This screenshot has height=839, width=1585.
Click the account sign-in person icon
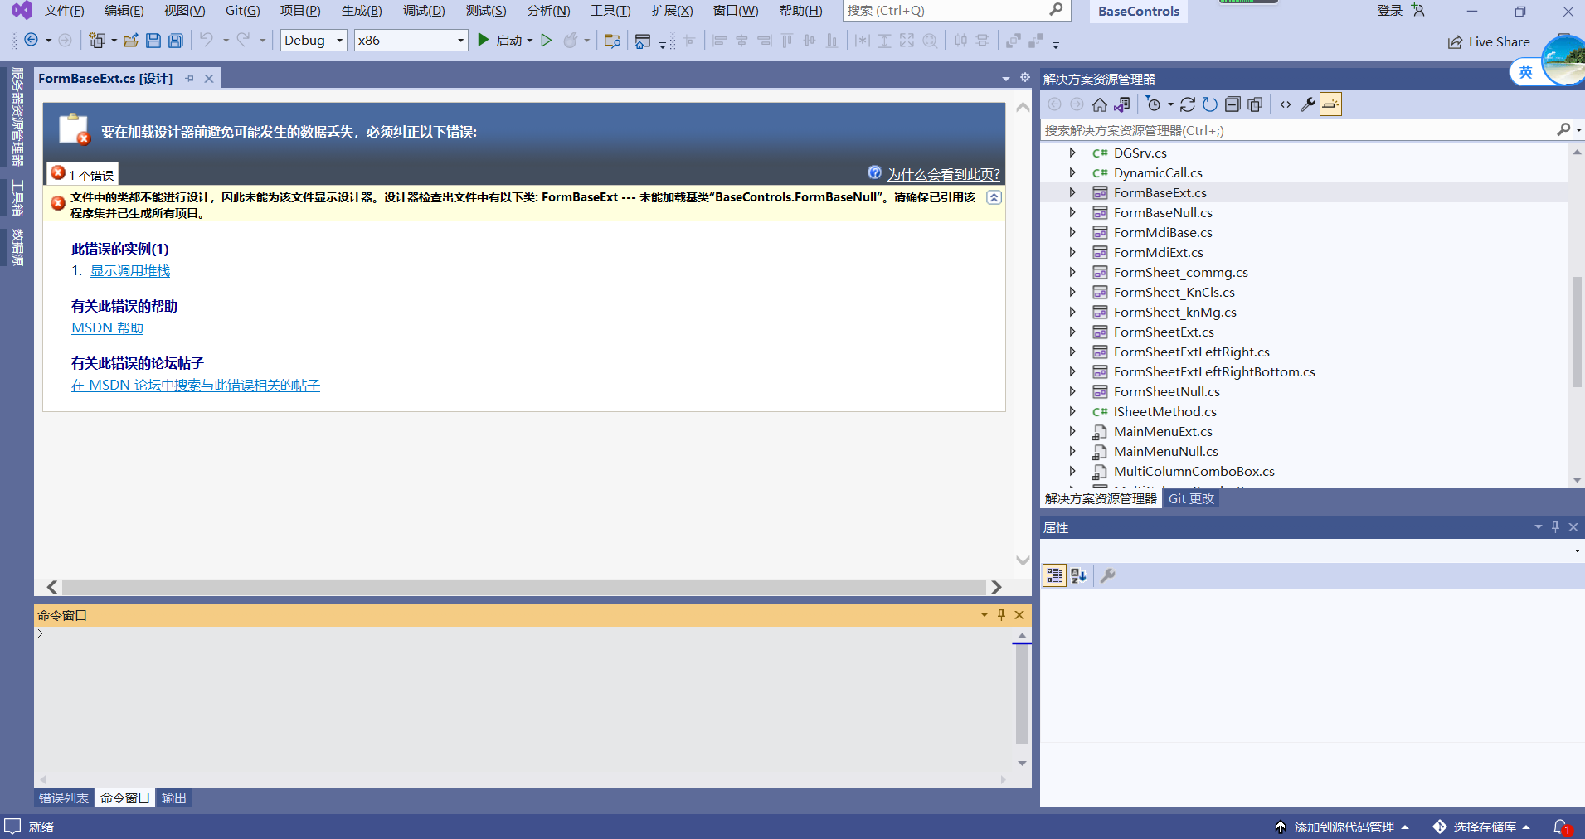tap(1418, 11)
